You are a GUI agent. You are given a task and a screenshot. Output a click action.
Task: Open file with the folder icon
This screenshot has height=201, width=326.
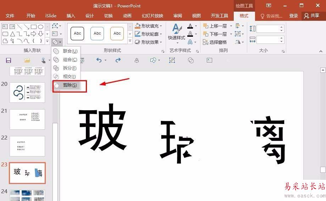pyautogui.click(x=27, y=60)
